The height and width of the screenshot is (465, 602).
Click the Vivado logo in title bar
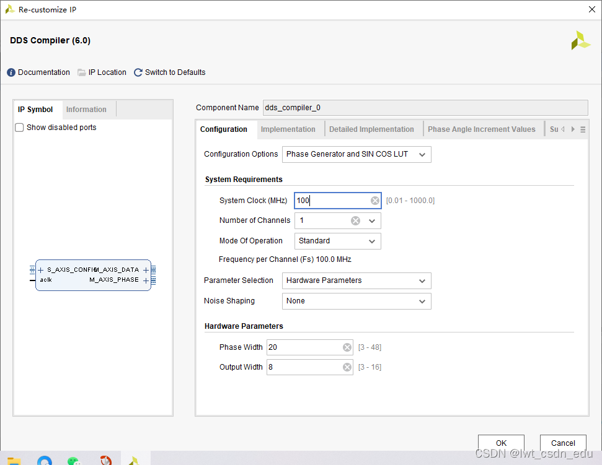click(9, 9)
